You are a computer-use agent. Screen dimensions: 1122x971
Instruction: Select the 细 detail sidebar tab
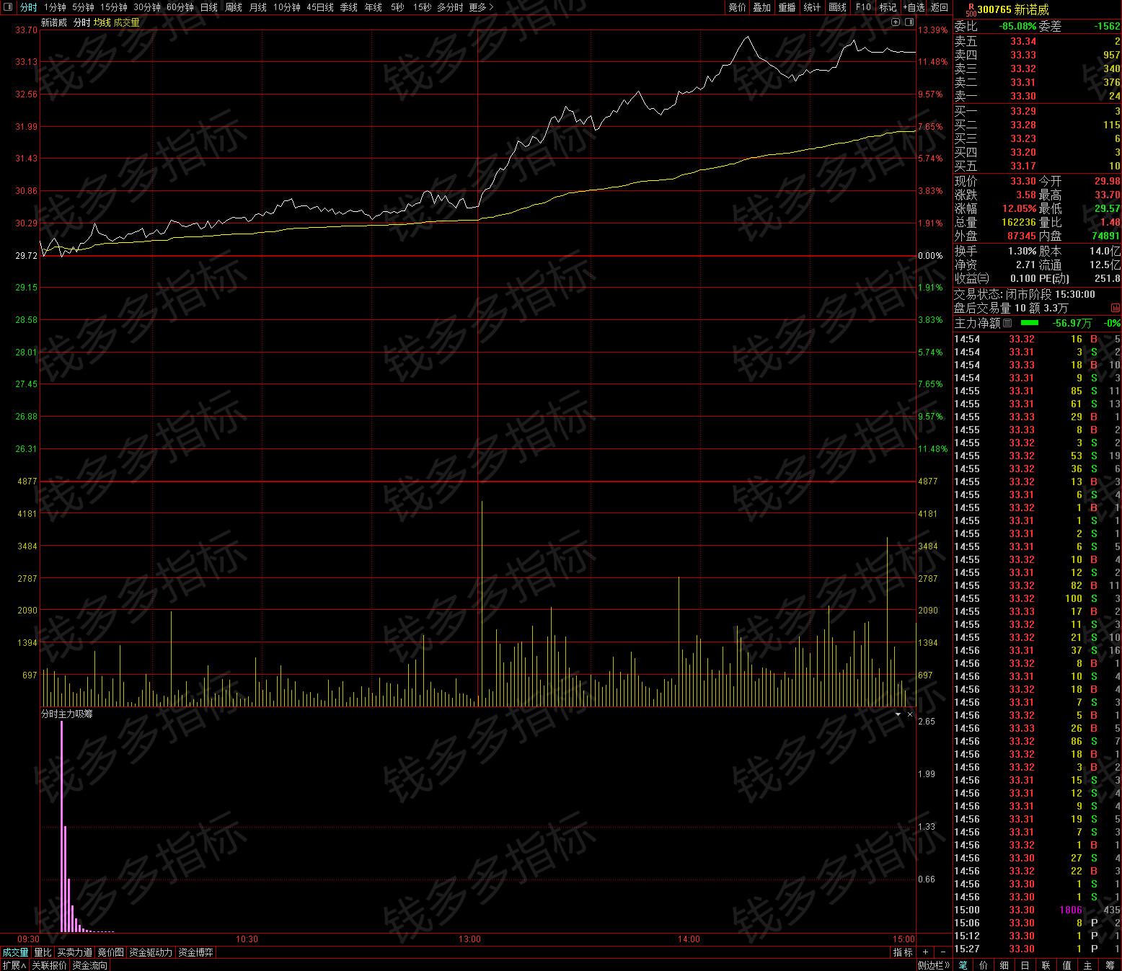(x=1004, y=965)
